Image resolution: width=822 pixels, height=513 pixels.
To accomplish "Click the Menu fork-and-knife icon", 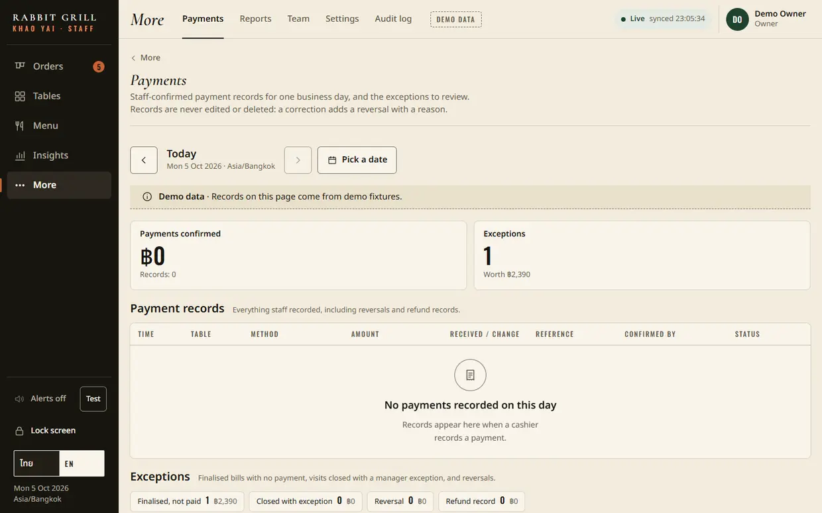I will pyautogui.click(x=20, y=126).
